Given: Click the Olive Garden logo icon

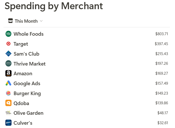Looking at the screenshot, I should (8, 113).
